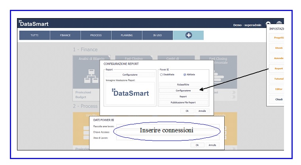Screen dimensions: 301x165
Task: Add a new tab with plus icon
Action: pyautogui.click(x=188, y=35)
